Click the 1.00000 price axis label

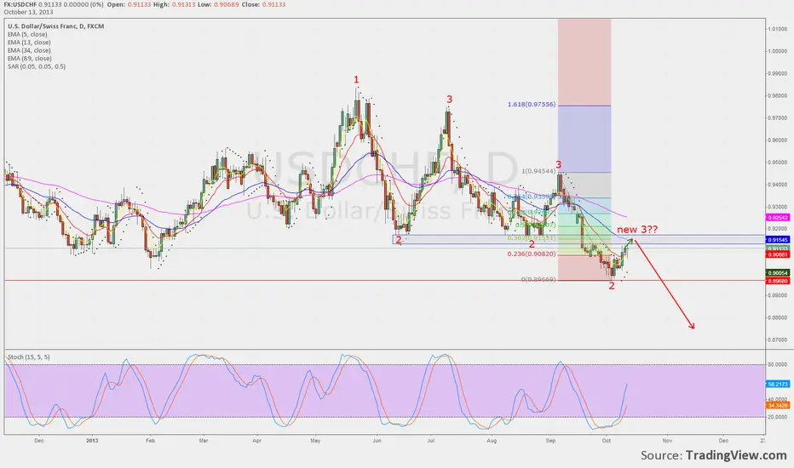click(x=777, y=51)
